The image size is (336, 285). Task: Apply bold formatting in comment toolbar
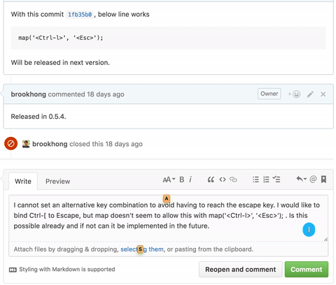(182, 180)
